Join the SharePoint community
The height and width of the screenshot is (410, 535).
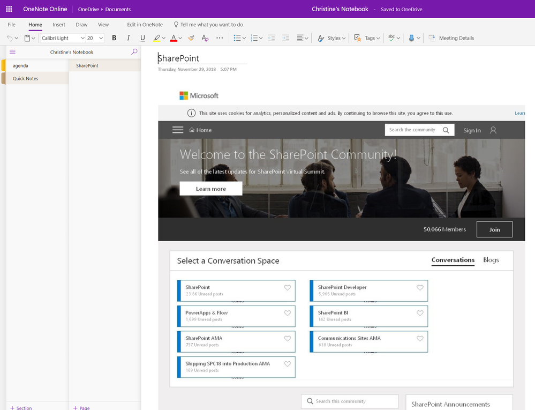tap(494, 229)
